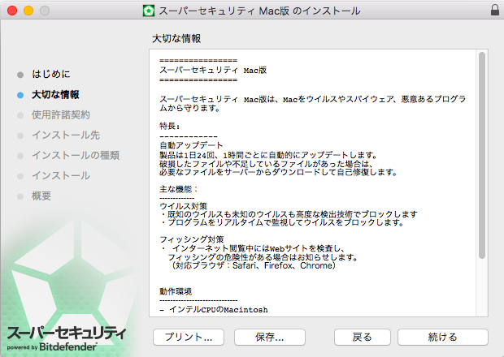Click the 動作環境 heading text
This screenshot has height=357, width=504.
pos(176,291)
